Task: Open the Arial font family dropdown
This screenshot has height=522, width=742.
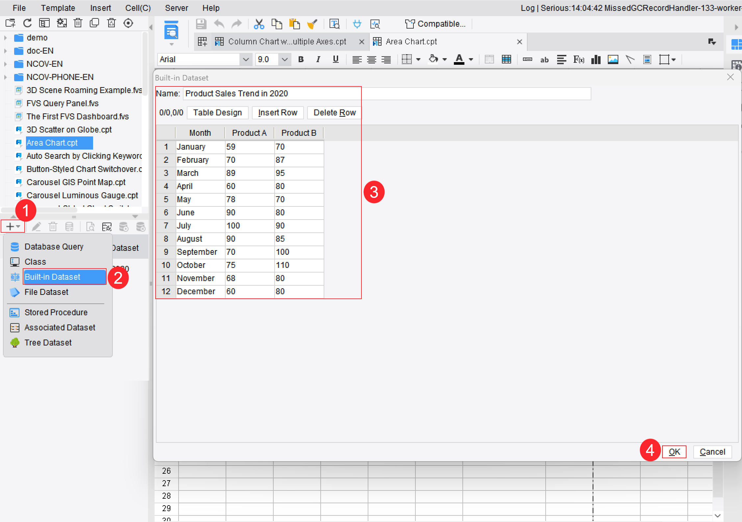Action: (246, 59)
